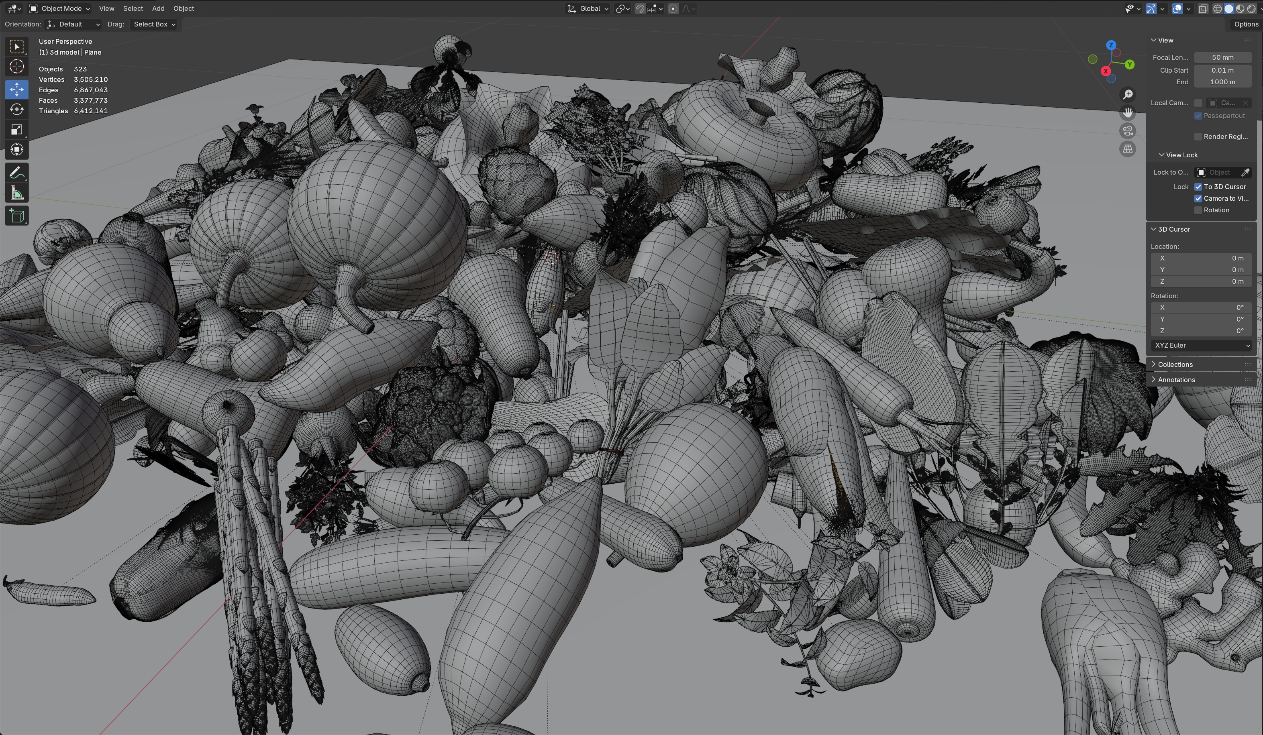Enable the Rotation lock checkbox
The width and height of the screenshot is (1263, 735).
(1198, 210)
